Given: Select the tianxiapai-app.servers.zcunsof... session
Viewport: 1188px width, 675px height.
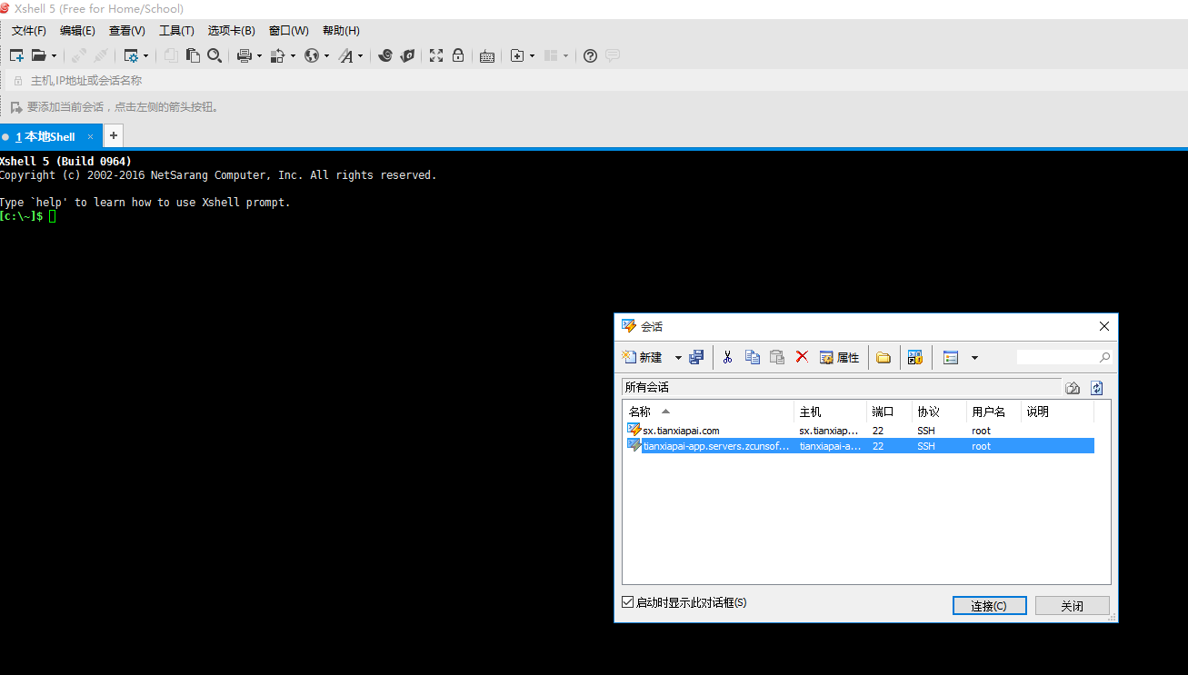Looking at the screenshot, I should point(859,446).
